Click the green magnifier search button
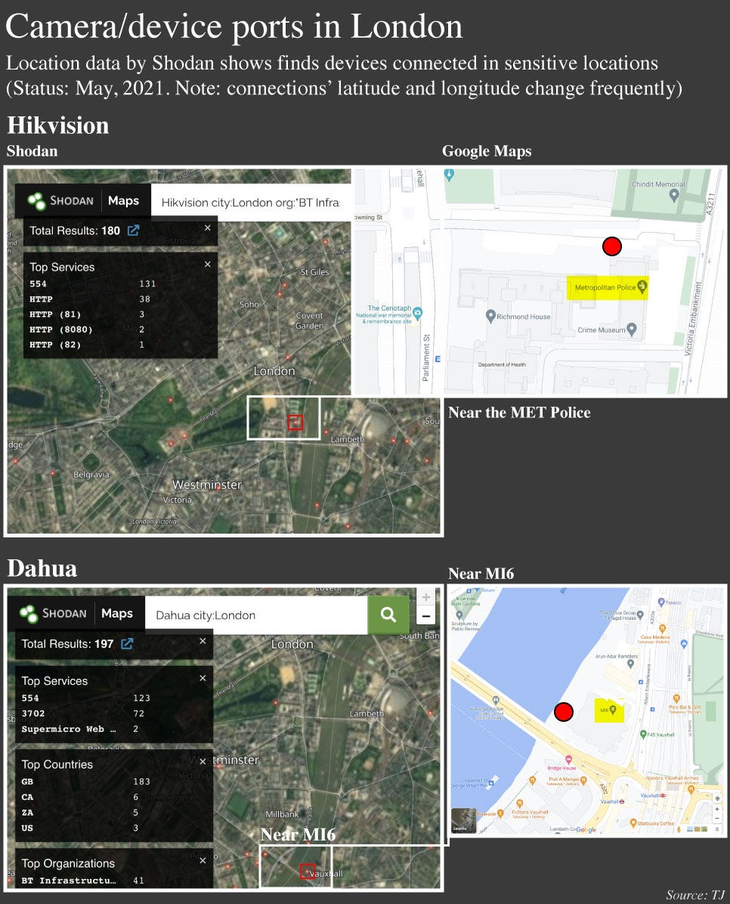This screenshot has height=904, width=730. [388, 615]
